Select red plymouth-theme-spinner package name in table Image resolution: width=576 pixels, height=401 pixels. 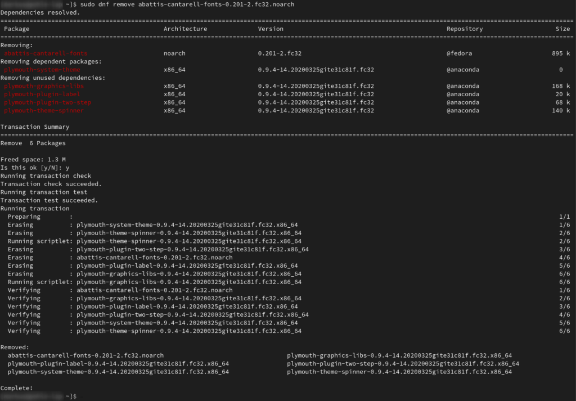click(x=44, y=111)
